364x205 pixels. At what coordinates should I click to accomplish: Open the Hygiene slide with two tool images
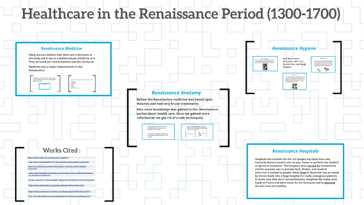(x=323, y=65)
